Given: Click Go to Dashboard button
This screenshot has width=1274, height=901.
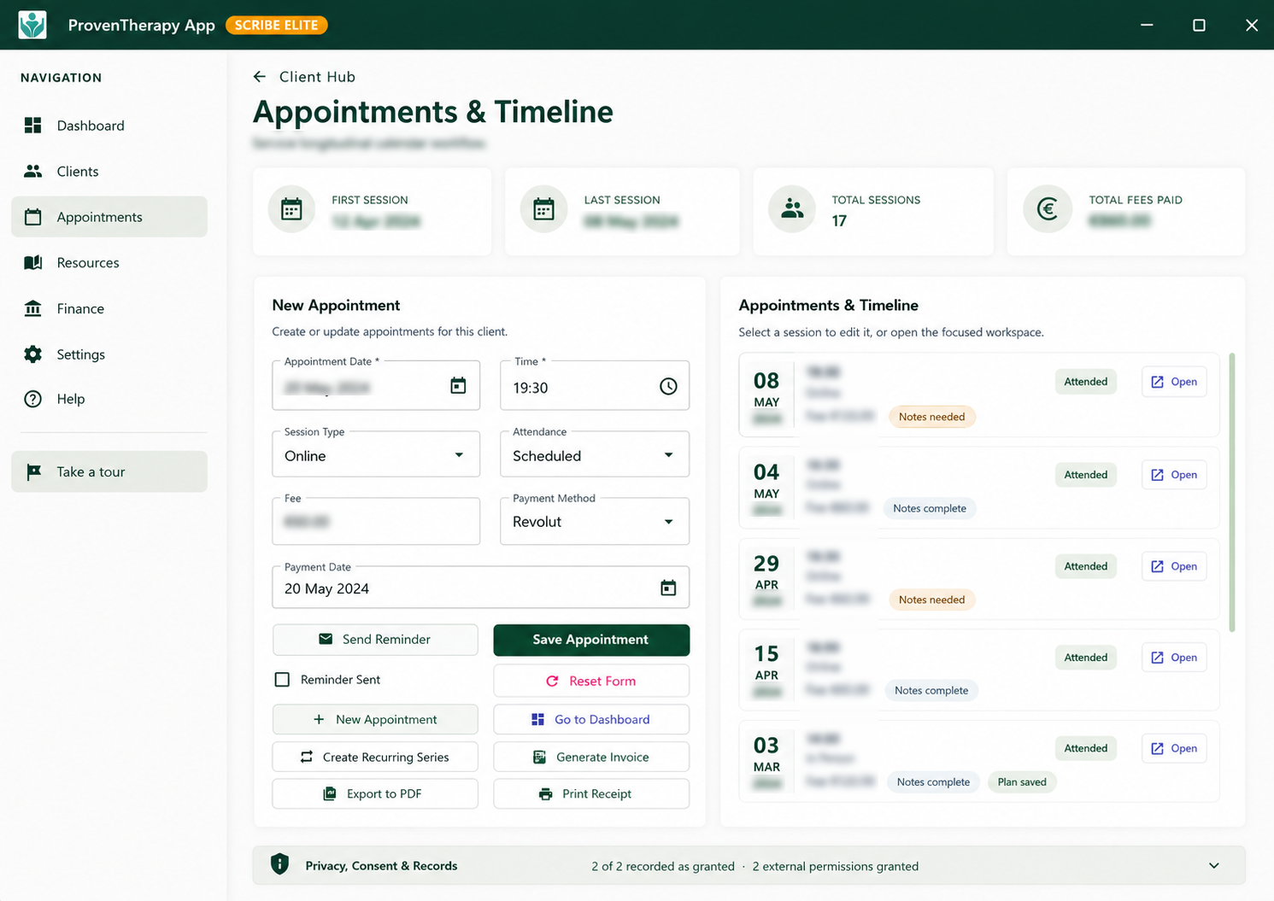Looking at the screenshot, I should tap(591, 719).
